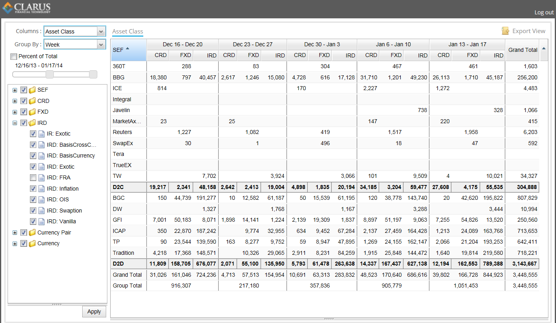Click the Grand Total column header

(x=522, y=50)
